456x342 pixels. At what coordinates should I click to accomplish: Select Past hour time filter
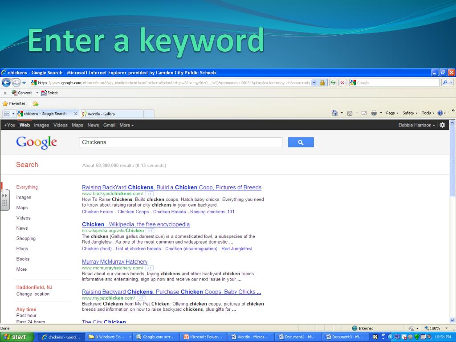[26, 316]
